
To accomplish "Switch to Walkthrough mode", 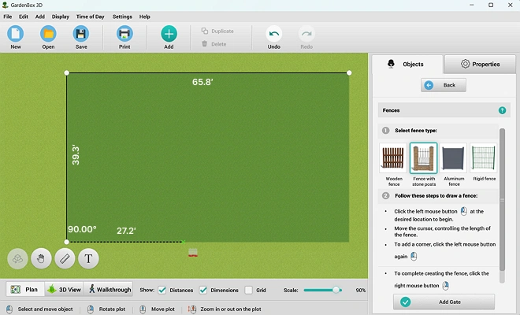I will click(x=109, y=290).
